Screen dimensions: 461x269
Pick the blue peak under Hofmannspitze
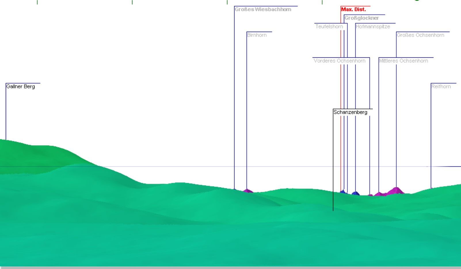tap(356, 193)
